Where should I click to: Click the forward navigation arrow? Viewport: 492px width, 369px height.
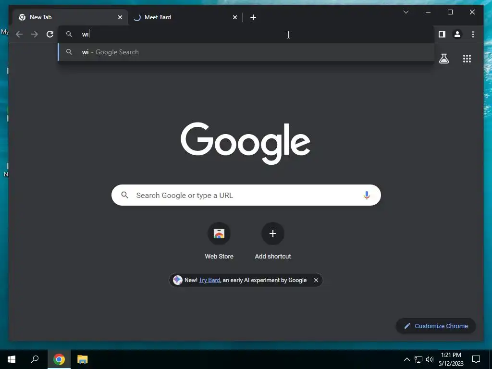click(35, 34)
